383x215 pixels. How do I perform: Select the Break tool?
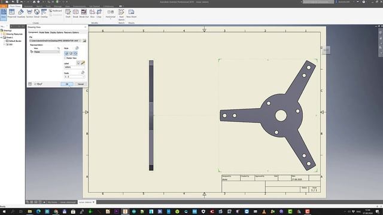coord(75,14)
